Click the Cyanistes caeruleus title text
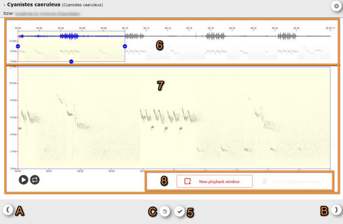Image resolution: width=343 pixels, height=224 pixels. coord(33,4)
